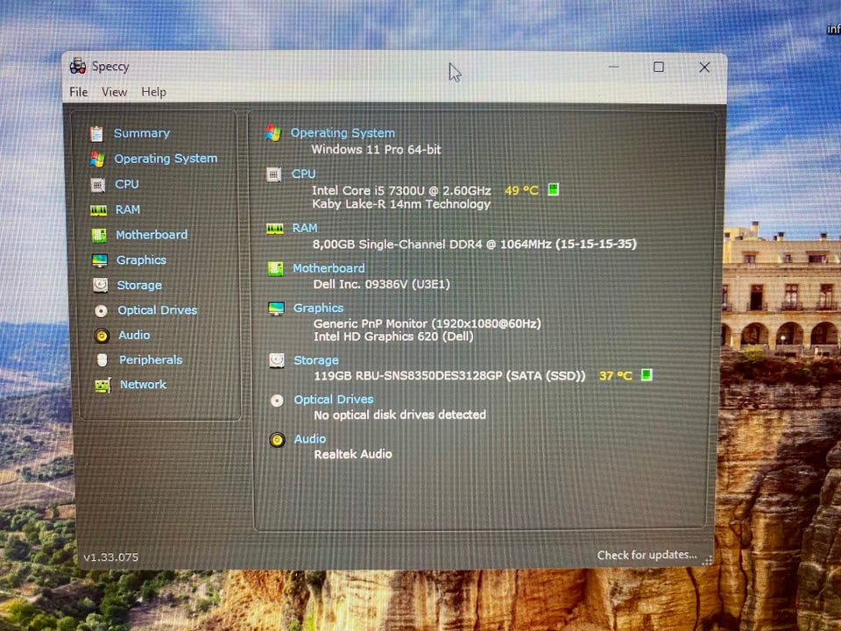
Task: Click the v1.33.075 version label
Action: 111,557
